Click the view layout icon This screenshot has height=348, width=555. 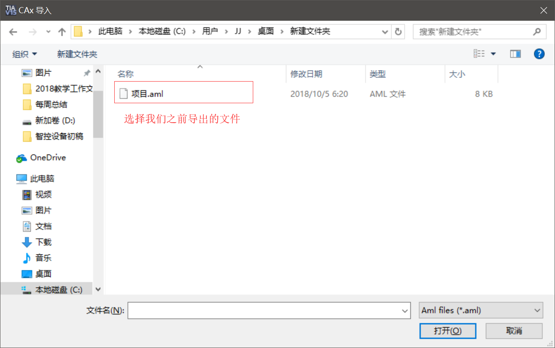(x=479, y=54)
